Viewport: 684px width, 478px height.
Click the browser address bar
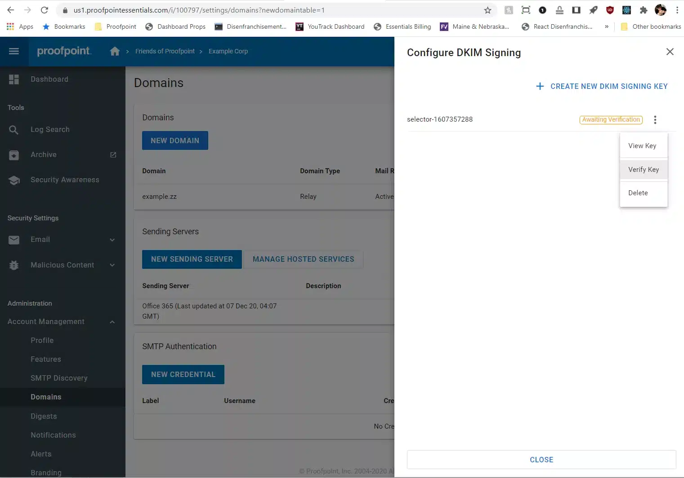click(x=270, y=10)
